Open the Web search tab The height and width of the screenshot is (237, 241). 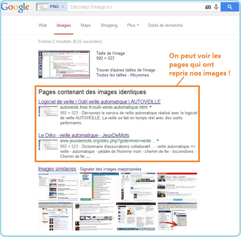click(x=42, y=25)
